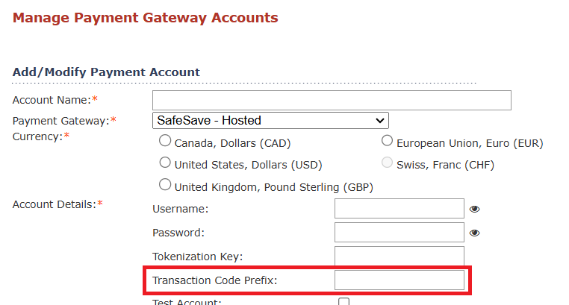This screenshot has height=305, width=569.
Task: Click the Currency field label
Action: (x=38, y=136)
